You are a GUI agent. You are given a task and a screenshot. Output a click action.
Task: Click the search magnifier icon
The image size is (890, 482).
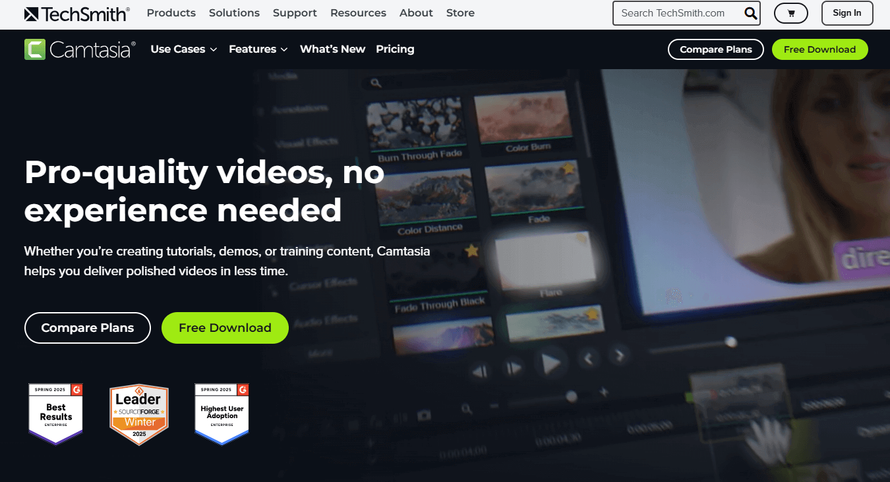click(750, 13)
